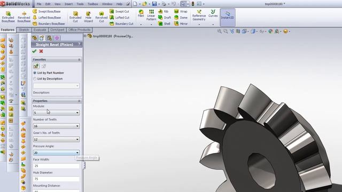Click the Print toolbar icon
342x192 pixels.
(x=164, y=4)
